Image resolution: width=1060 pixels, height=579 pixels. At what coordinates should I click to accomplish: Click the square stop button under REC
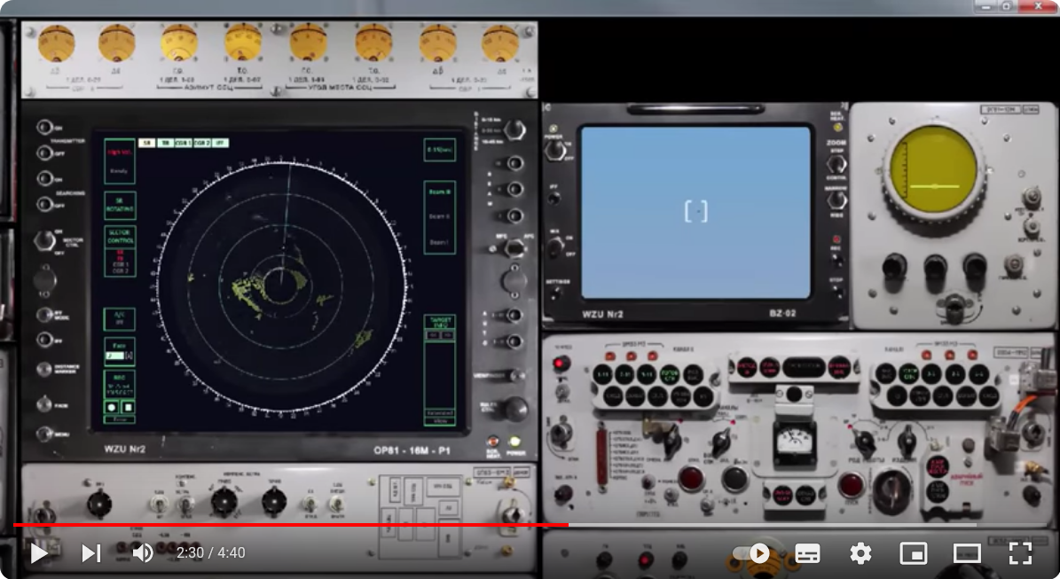click(128, 407)
